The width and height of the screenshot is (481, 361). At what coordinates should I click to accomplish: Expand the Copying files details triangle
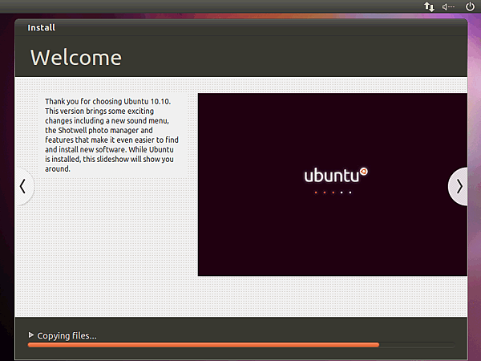click(x=31, y=335)
